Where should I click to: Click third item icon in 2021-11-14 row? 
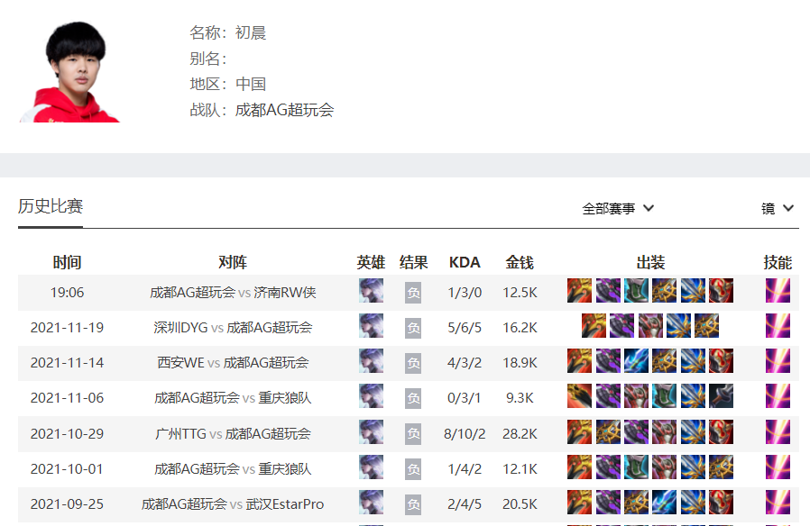(636, 360)
